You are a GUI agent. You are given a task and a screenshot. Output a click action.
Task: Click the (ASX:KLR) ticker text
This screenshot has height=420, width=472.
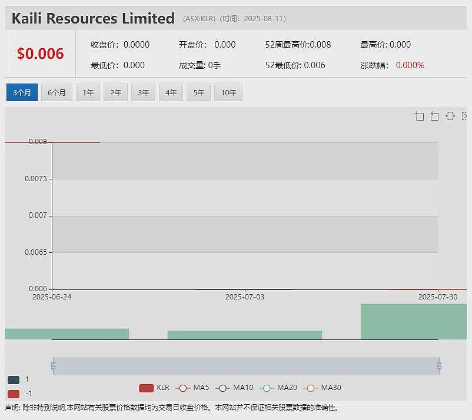pyautogui.click(x=200, y=19)
